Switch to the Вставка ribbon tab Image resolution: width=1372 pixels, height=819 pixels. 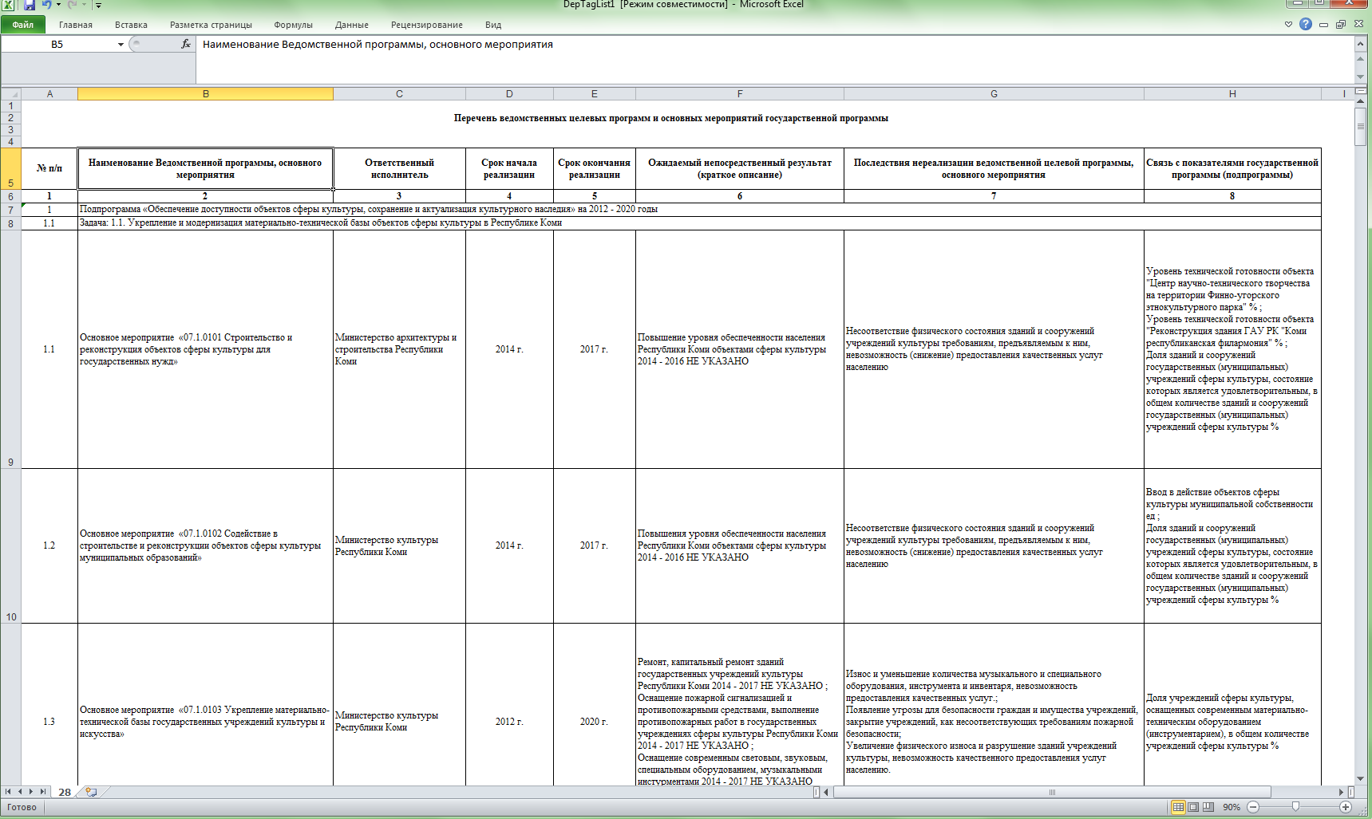click(131, 25)
